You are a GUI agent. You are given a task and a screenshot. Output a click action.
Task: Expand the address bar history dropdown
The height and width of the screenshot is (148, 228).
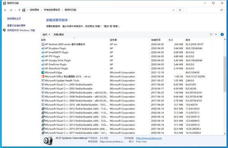(x=174, y=10)
